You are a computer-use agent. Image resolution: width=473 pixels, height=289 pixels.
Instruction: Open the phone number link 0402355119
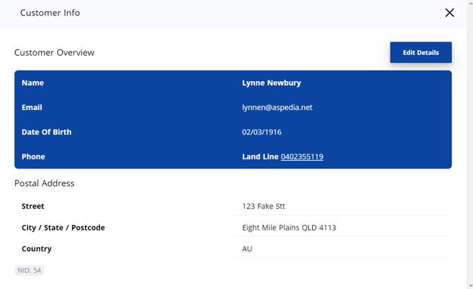click(302, 156)
